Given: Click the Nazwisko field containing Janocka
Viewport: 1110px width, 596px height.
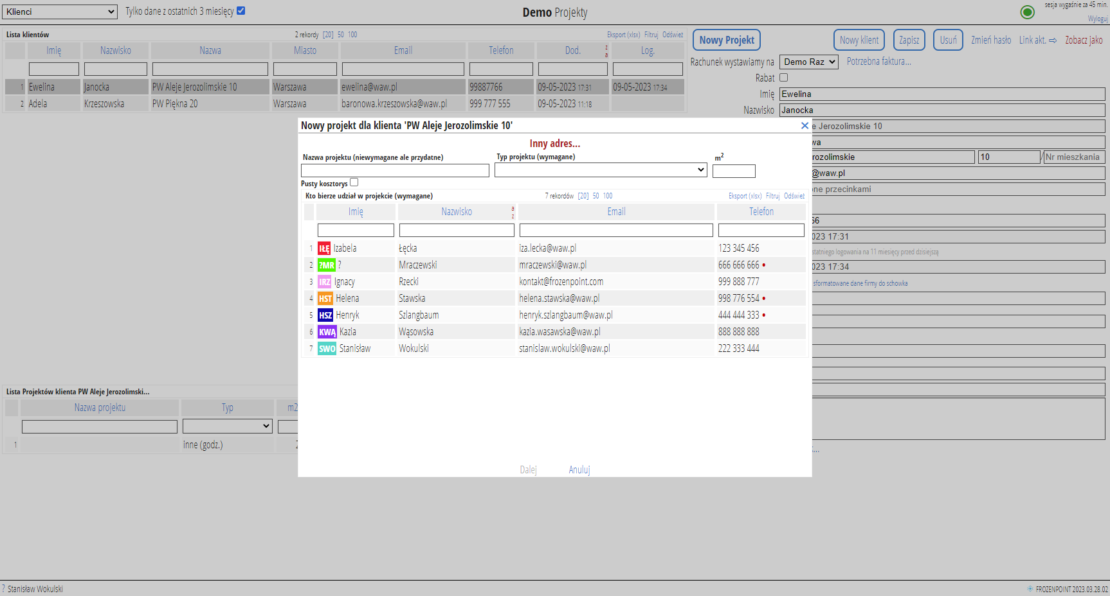Looking at the screenshot, I should [x=942, y=110].
